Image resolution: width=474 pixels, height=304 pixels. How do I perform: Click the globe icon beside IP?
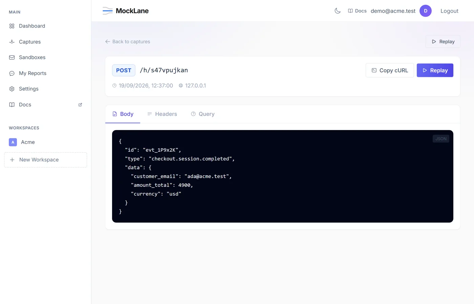(181, 85)
